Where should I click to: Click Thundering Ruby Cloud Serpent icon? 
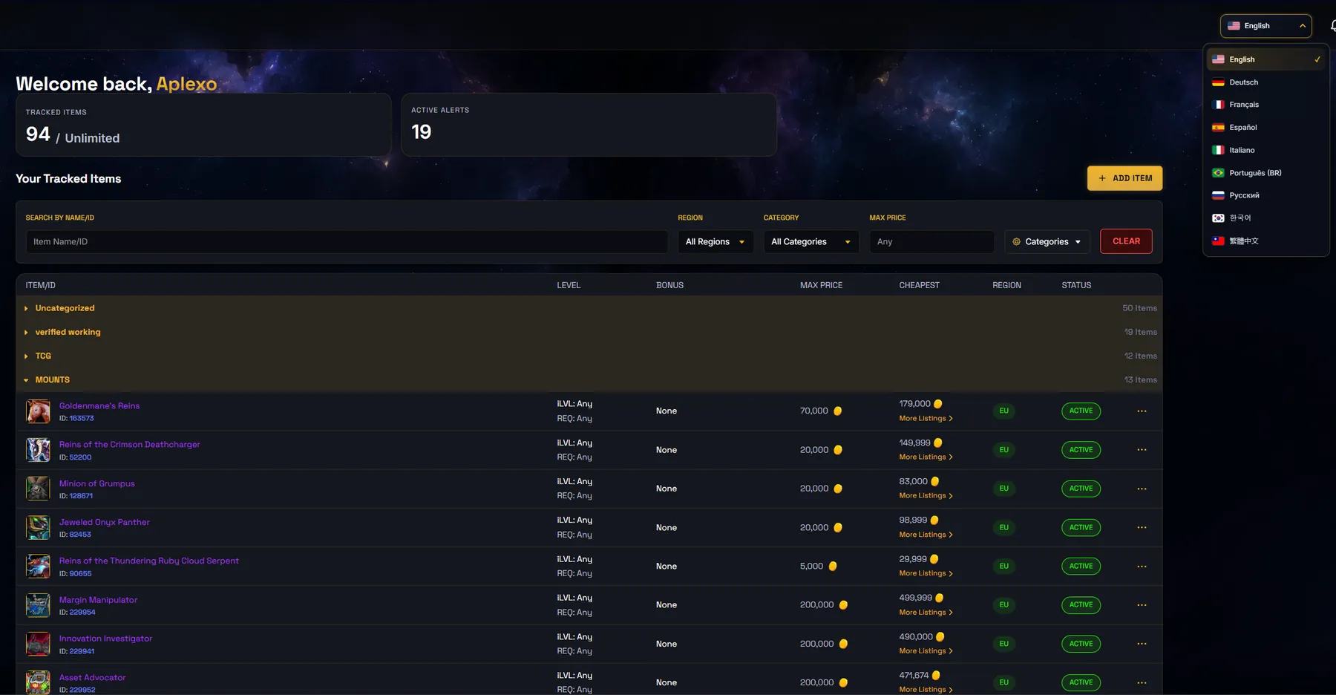click(x=38, y=567)
